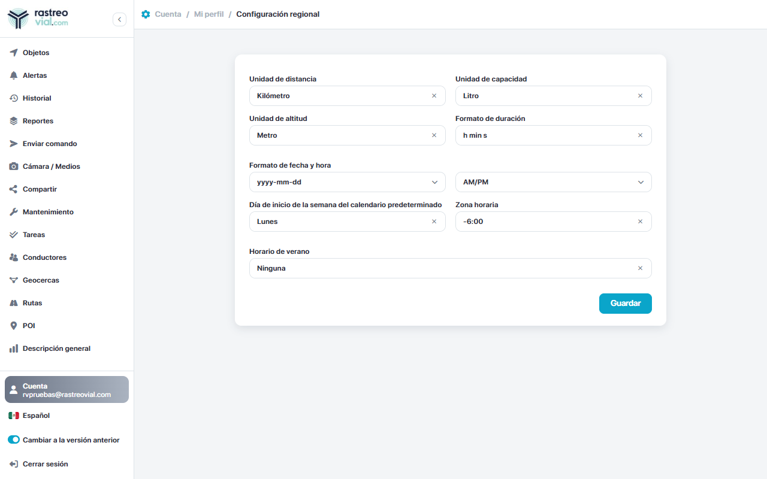Click the Tareas double-check icon
This screenshot has height=479, width=767.
click(x=14, y=235)
